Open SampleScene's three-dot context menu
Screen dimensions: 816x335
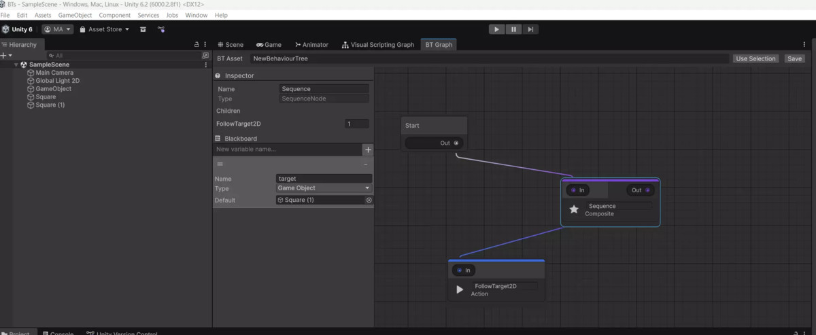pos(205,65)
